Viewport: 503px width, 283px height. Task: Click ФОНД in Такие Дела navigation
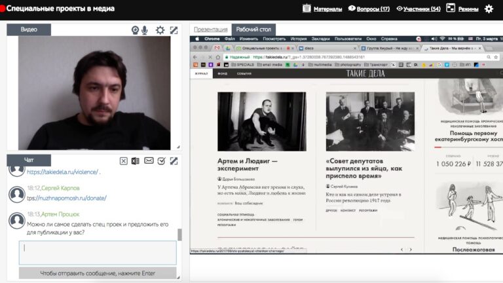point(222,74)
